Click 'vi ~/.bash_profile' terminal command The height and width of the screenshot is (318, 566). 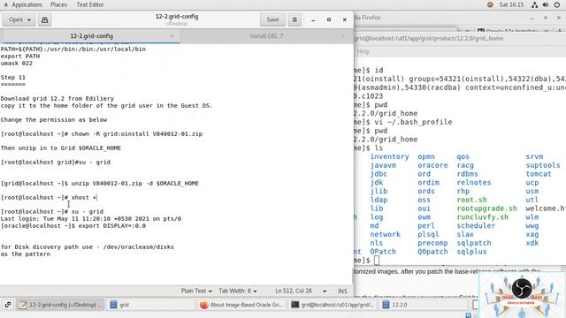[413, 122]
